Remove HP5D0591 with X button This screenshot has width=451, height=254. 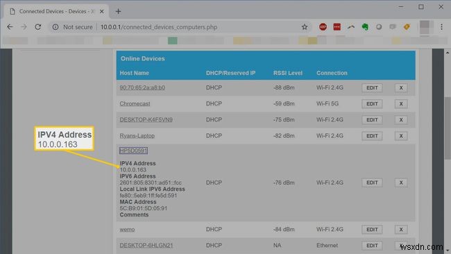coord(401,183)
